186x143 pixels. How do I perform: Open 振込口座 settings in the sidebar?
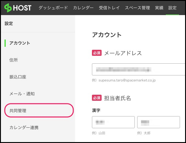click(x=18, y=77)
